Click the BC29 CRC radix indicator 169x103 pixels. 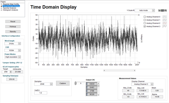click(87, 94)
